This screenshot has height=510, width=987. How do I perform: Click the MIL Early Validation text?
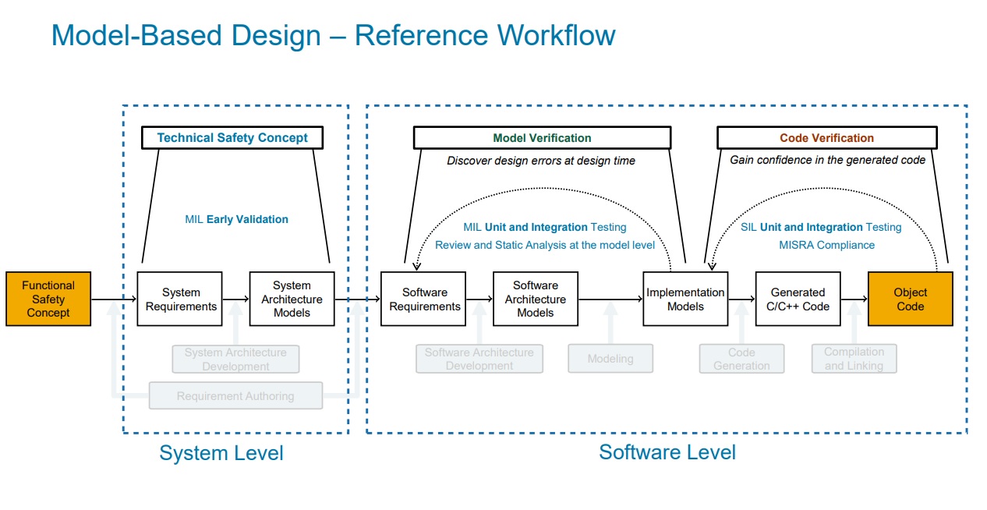click(236, 219)
